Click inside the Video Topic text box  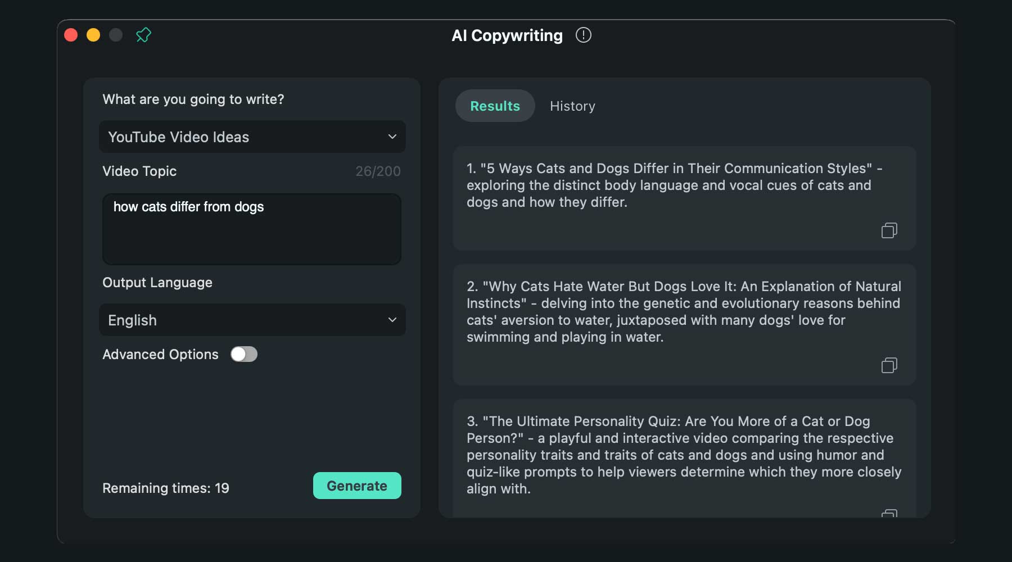click(x=252, y=229)
